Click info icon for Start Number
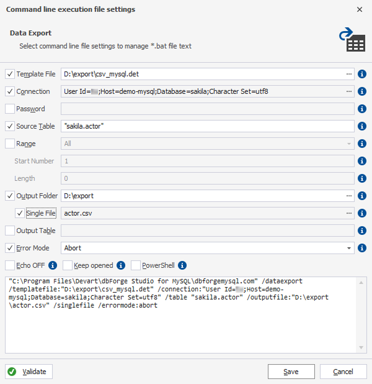This screenshot has height=384, width=372. tap(362, 161)
